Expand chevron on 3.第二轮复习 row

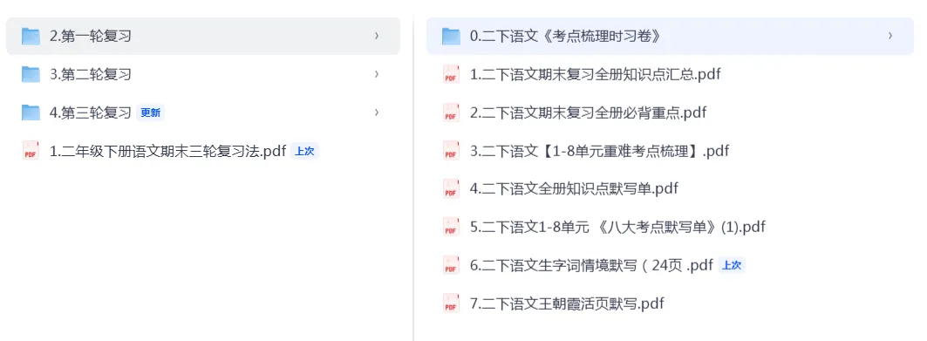pyautogui.click(x=377, y=74)
